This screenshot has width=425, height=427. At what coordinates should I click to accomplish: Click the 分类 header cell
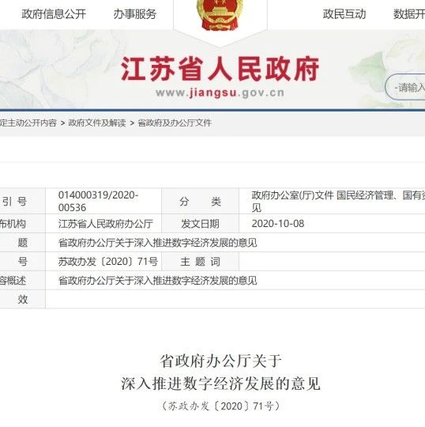[x=200, y=202]
